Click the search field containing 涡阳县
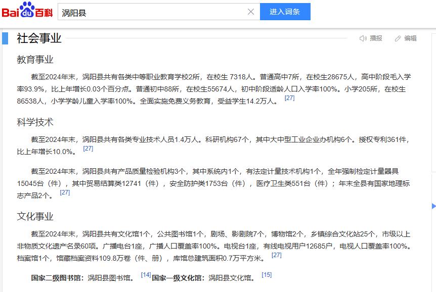436x292 pixels. click(x=152, y=12)
